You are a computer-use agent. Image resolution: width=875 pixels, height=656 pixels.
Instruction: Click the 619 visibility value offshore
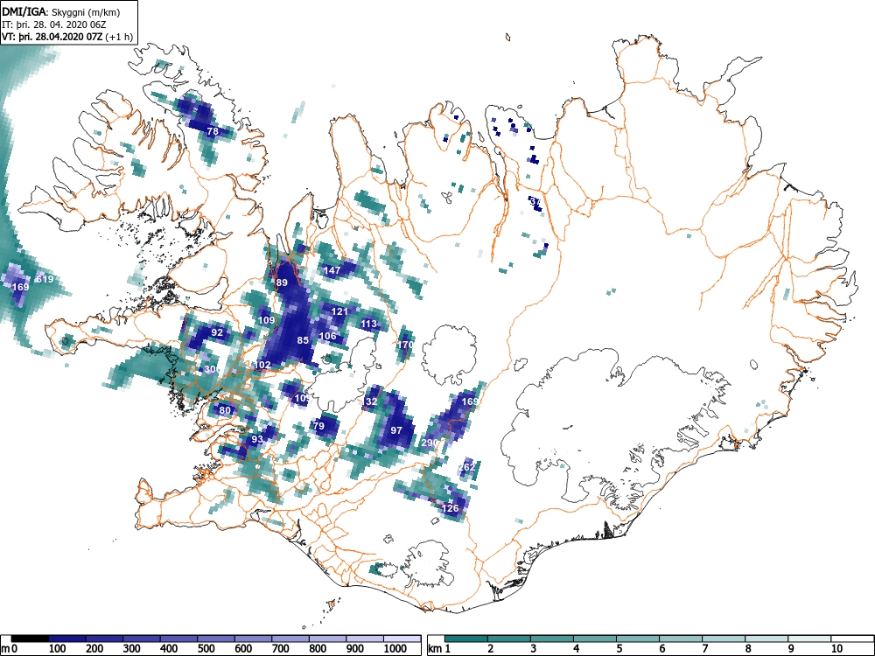pyautogui.click(x=45, y=279)
